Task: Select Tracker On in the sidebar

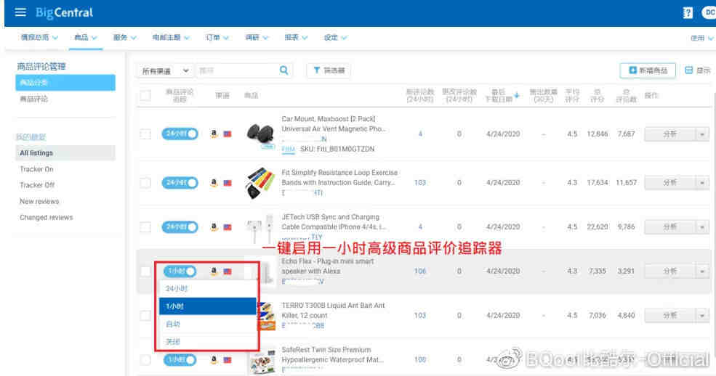Action: pyautogui.click(x=36, y=169)
